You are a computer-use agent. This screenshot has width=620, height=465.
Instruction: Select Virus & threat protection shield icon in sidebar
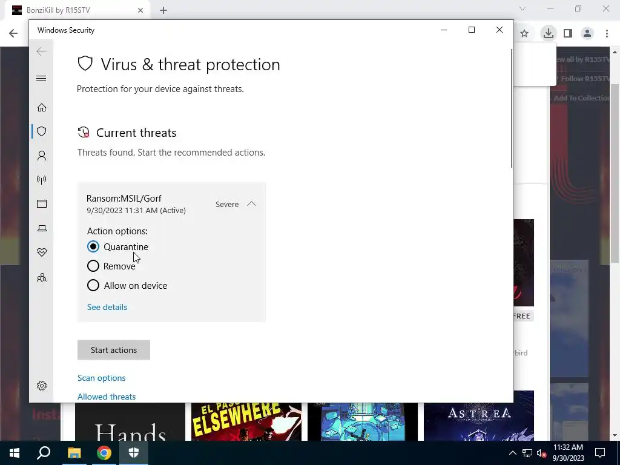(42, 131)
